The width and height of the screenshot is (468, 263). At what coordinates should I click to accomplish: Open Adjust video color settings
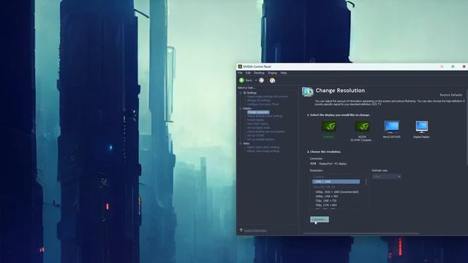click(263, 147)
